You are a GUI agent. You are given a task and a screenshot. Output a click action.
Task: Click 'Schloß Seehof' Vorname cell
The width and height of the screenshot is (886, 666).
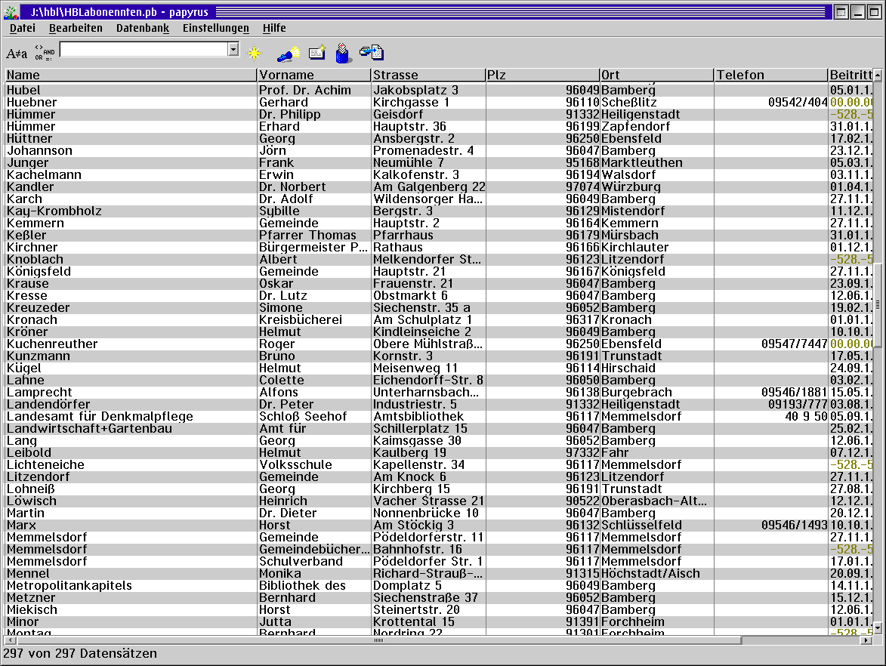tap(313, 417)
